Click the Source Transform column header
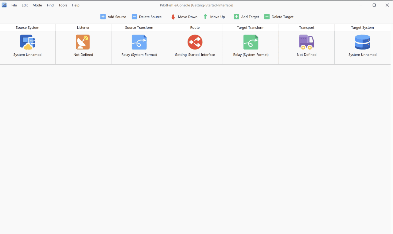 click(139, 28)
